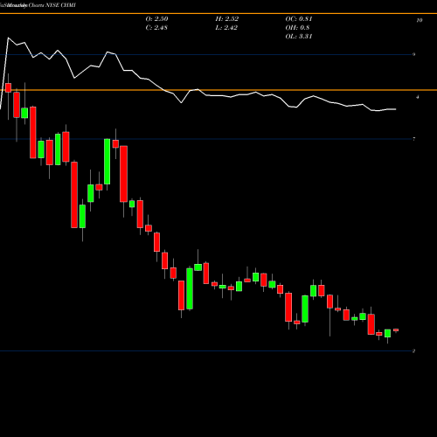Click the open price value O: 2.50
This screenshot has width=437, height=437.
(x=156, y=19)
